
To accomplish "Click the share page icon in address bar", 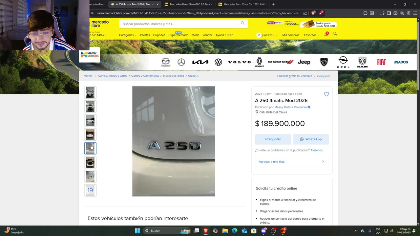I will 305,13.
